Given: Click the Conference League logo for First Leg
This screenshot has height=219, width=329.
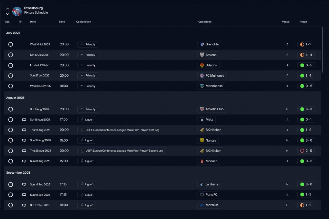Looking at the screenshot, I should [x=82, y=130].
